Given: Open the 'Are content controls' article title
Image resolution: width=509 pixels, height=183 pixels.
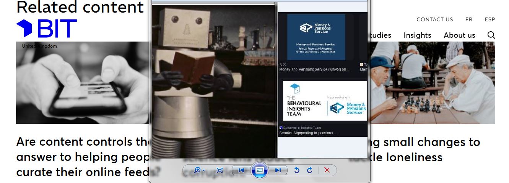Looking at the screenshot, I should click(x=83, y=157).
